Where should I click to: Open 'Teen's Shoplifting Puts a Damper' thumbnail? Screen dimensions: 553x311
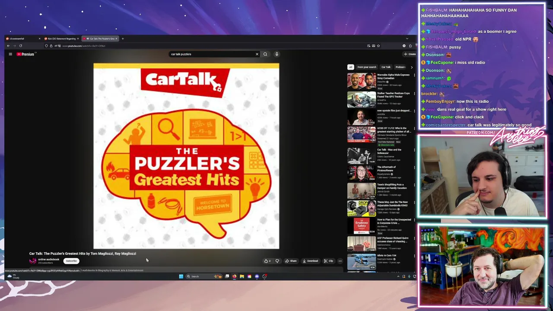click(362, 191)
